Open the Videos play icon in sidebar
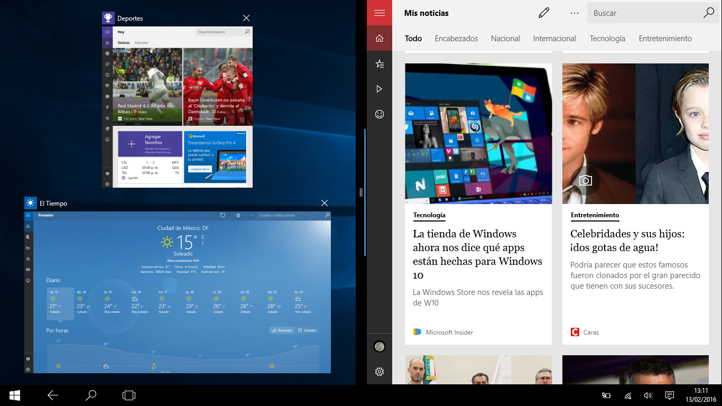The image size is (722, 406). tap(379, 89)
